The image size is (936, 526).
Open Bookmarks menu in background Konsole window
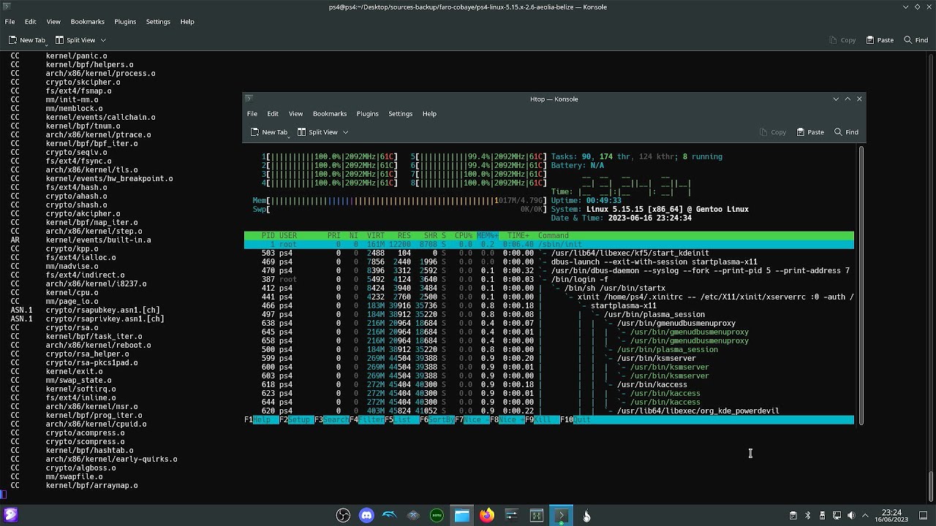pos(88,22)
